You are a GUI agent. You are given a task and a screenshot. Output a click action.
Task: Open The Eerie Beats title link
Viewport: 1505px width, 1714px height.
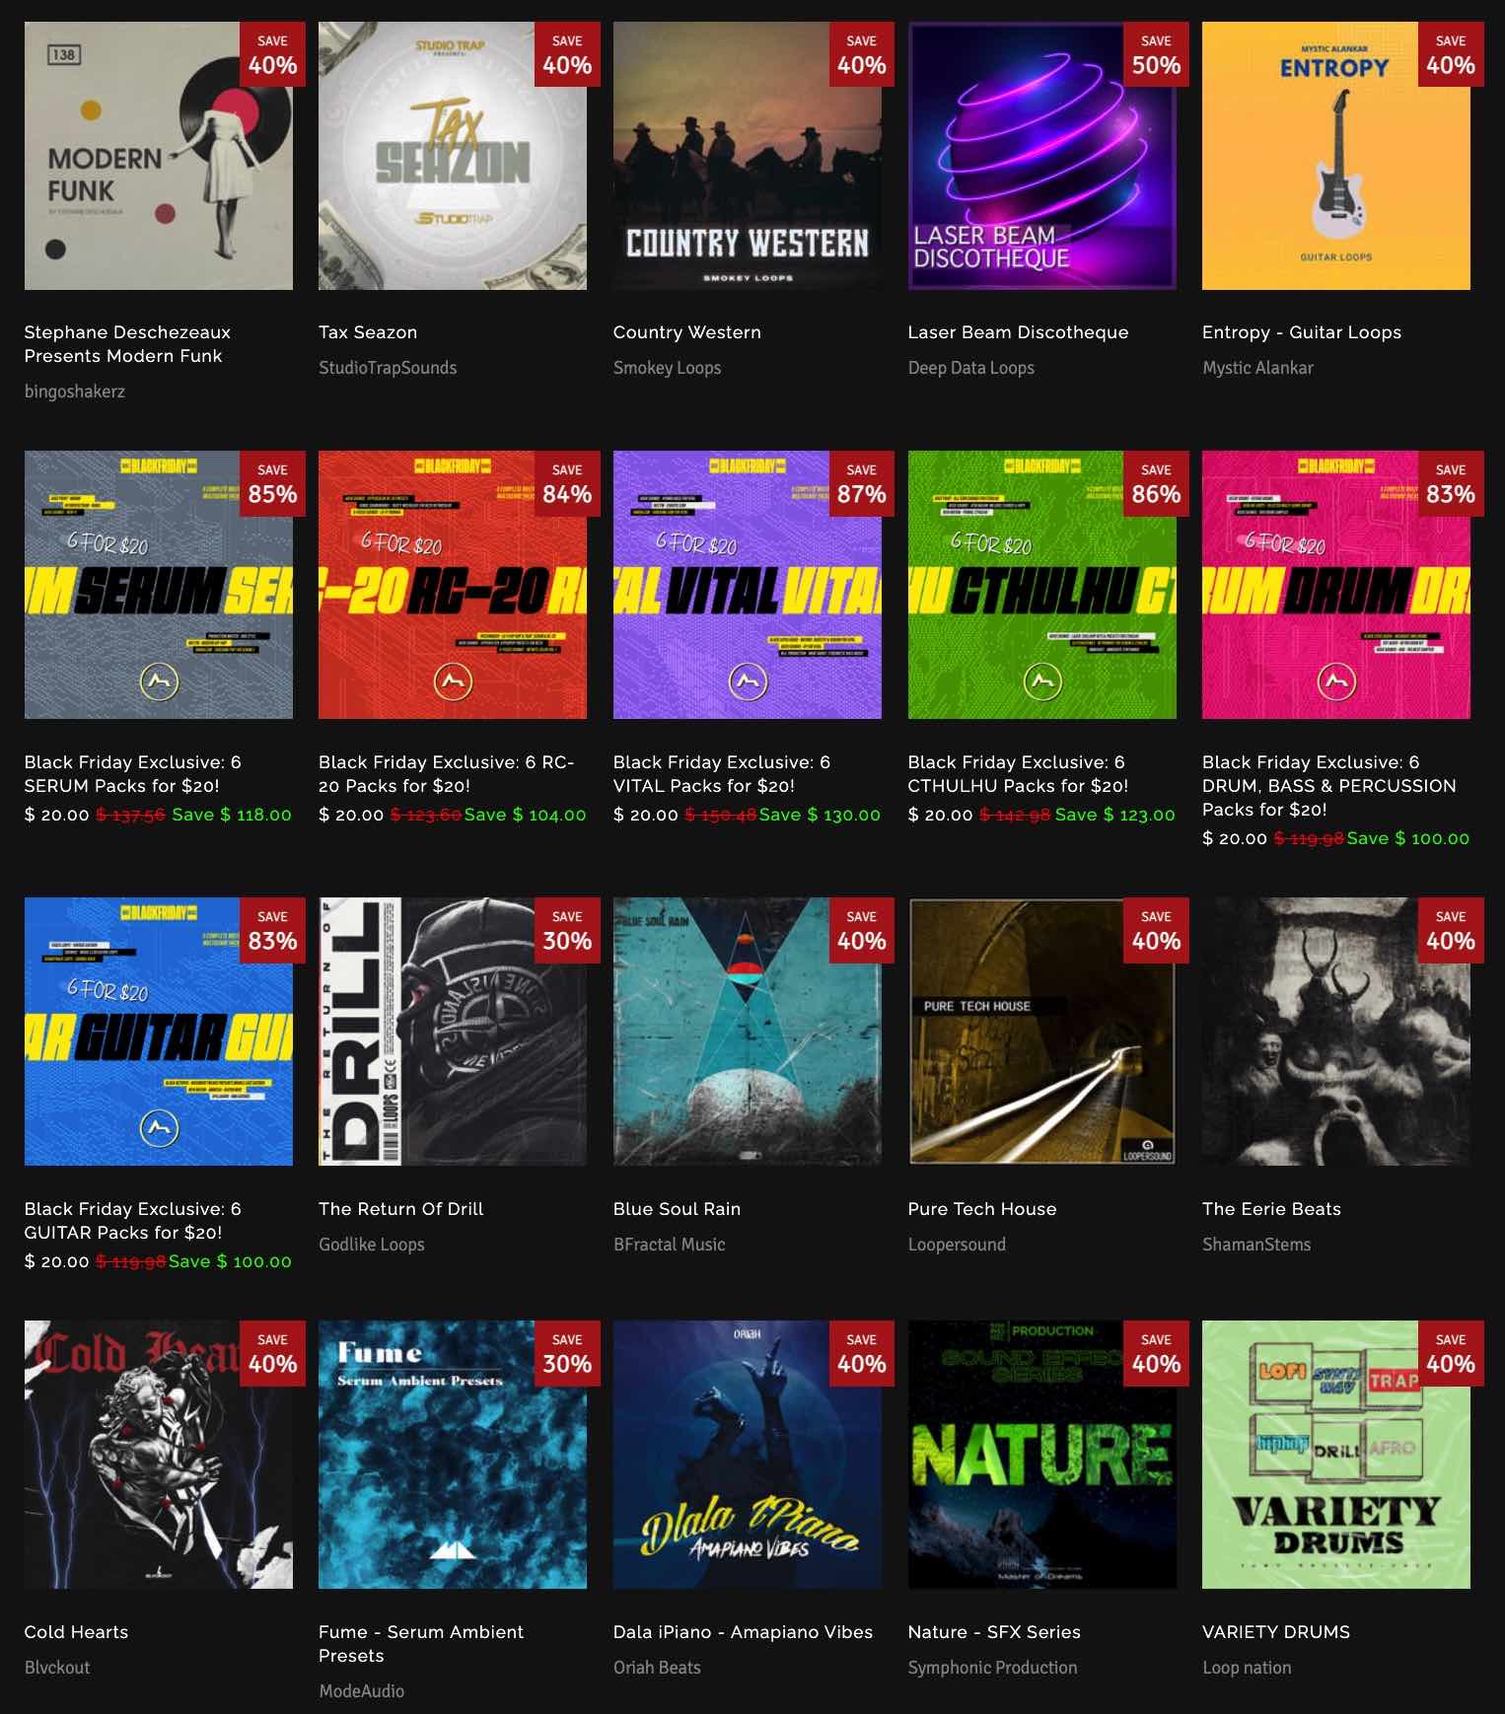click(1271, 1209)
